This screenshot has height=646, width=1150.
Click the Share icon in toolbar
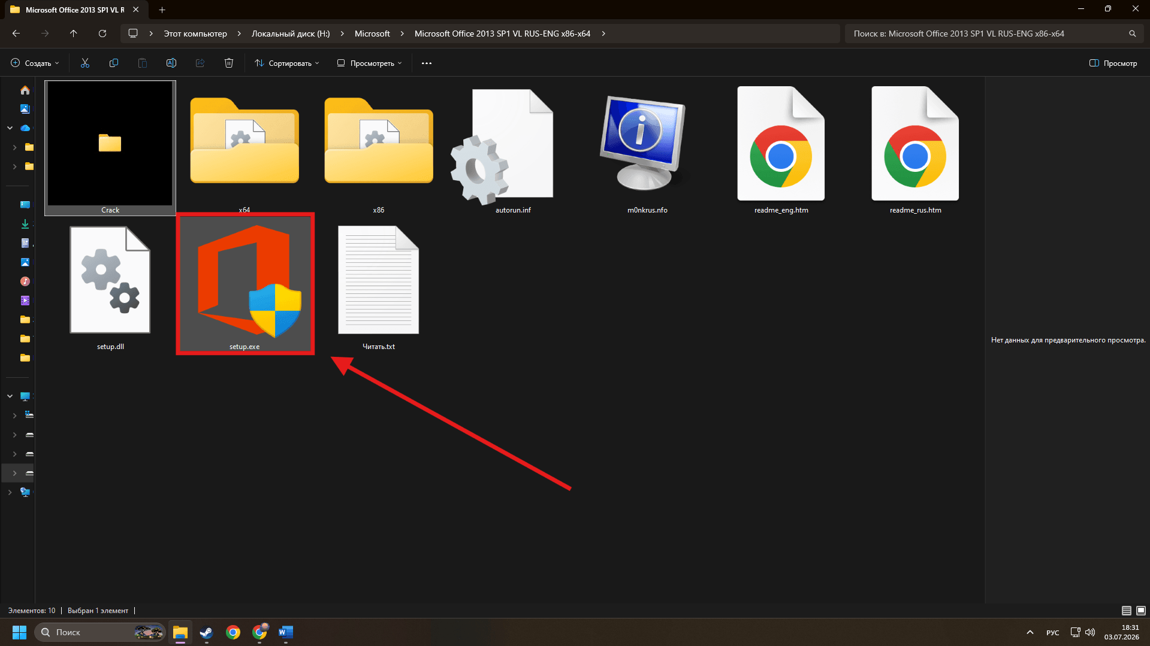coord(200,63)
